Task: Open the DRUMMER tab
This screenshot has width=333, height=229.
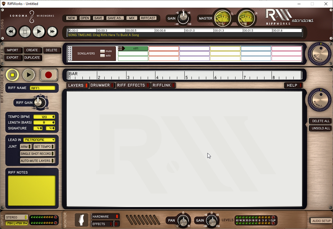Action: coord(102,85)
